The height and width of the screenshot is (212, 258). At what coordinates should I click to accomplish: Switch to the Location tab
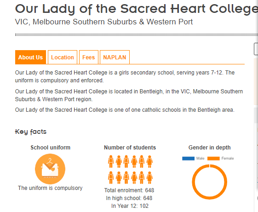[63, 57]
